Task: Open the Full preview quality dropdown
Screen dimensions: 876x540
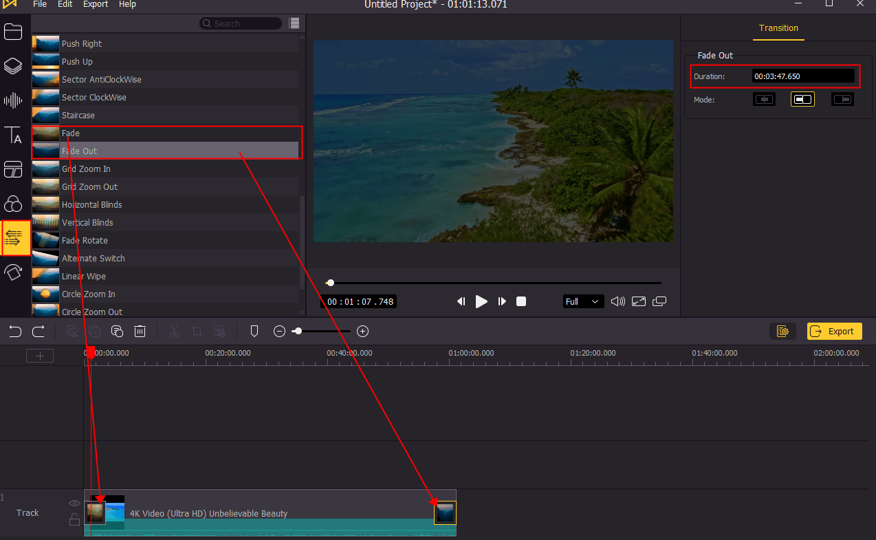Action: tap(582, 301)
